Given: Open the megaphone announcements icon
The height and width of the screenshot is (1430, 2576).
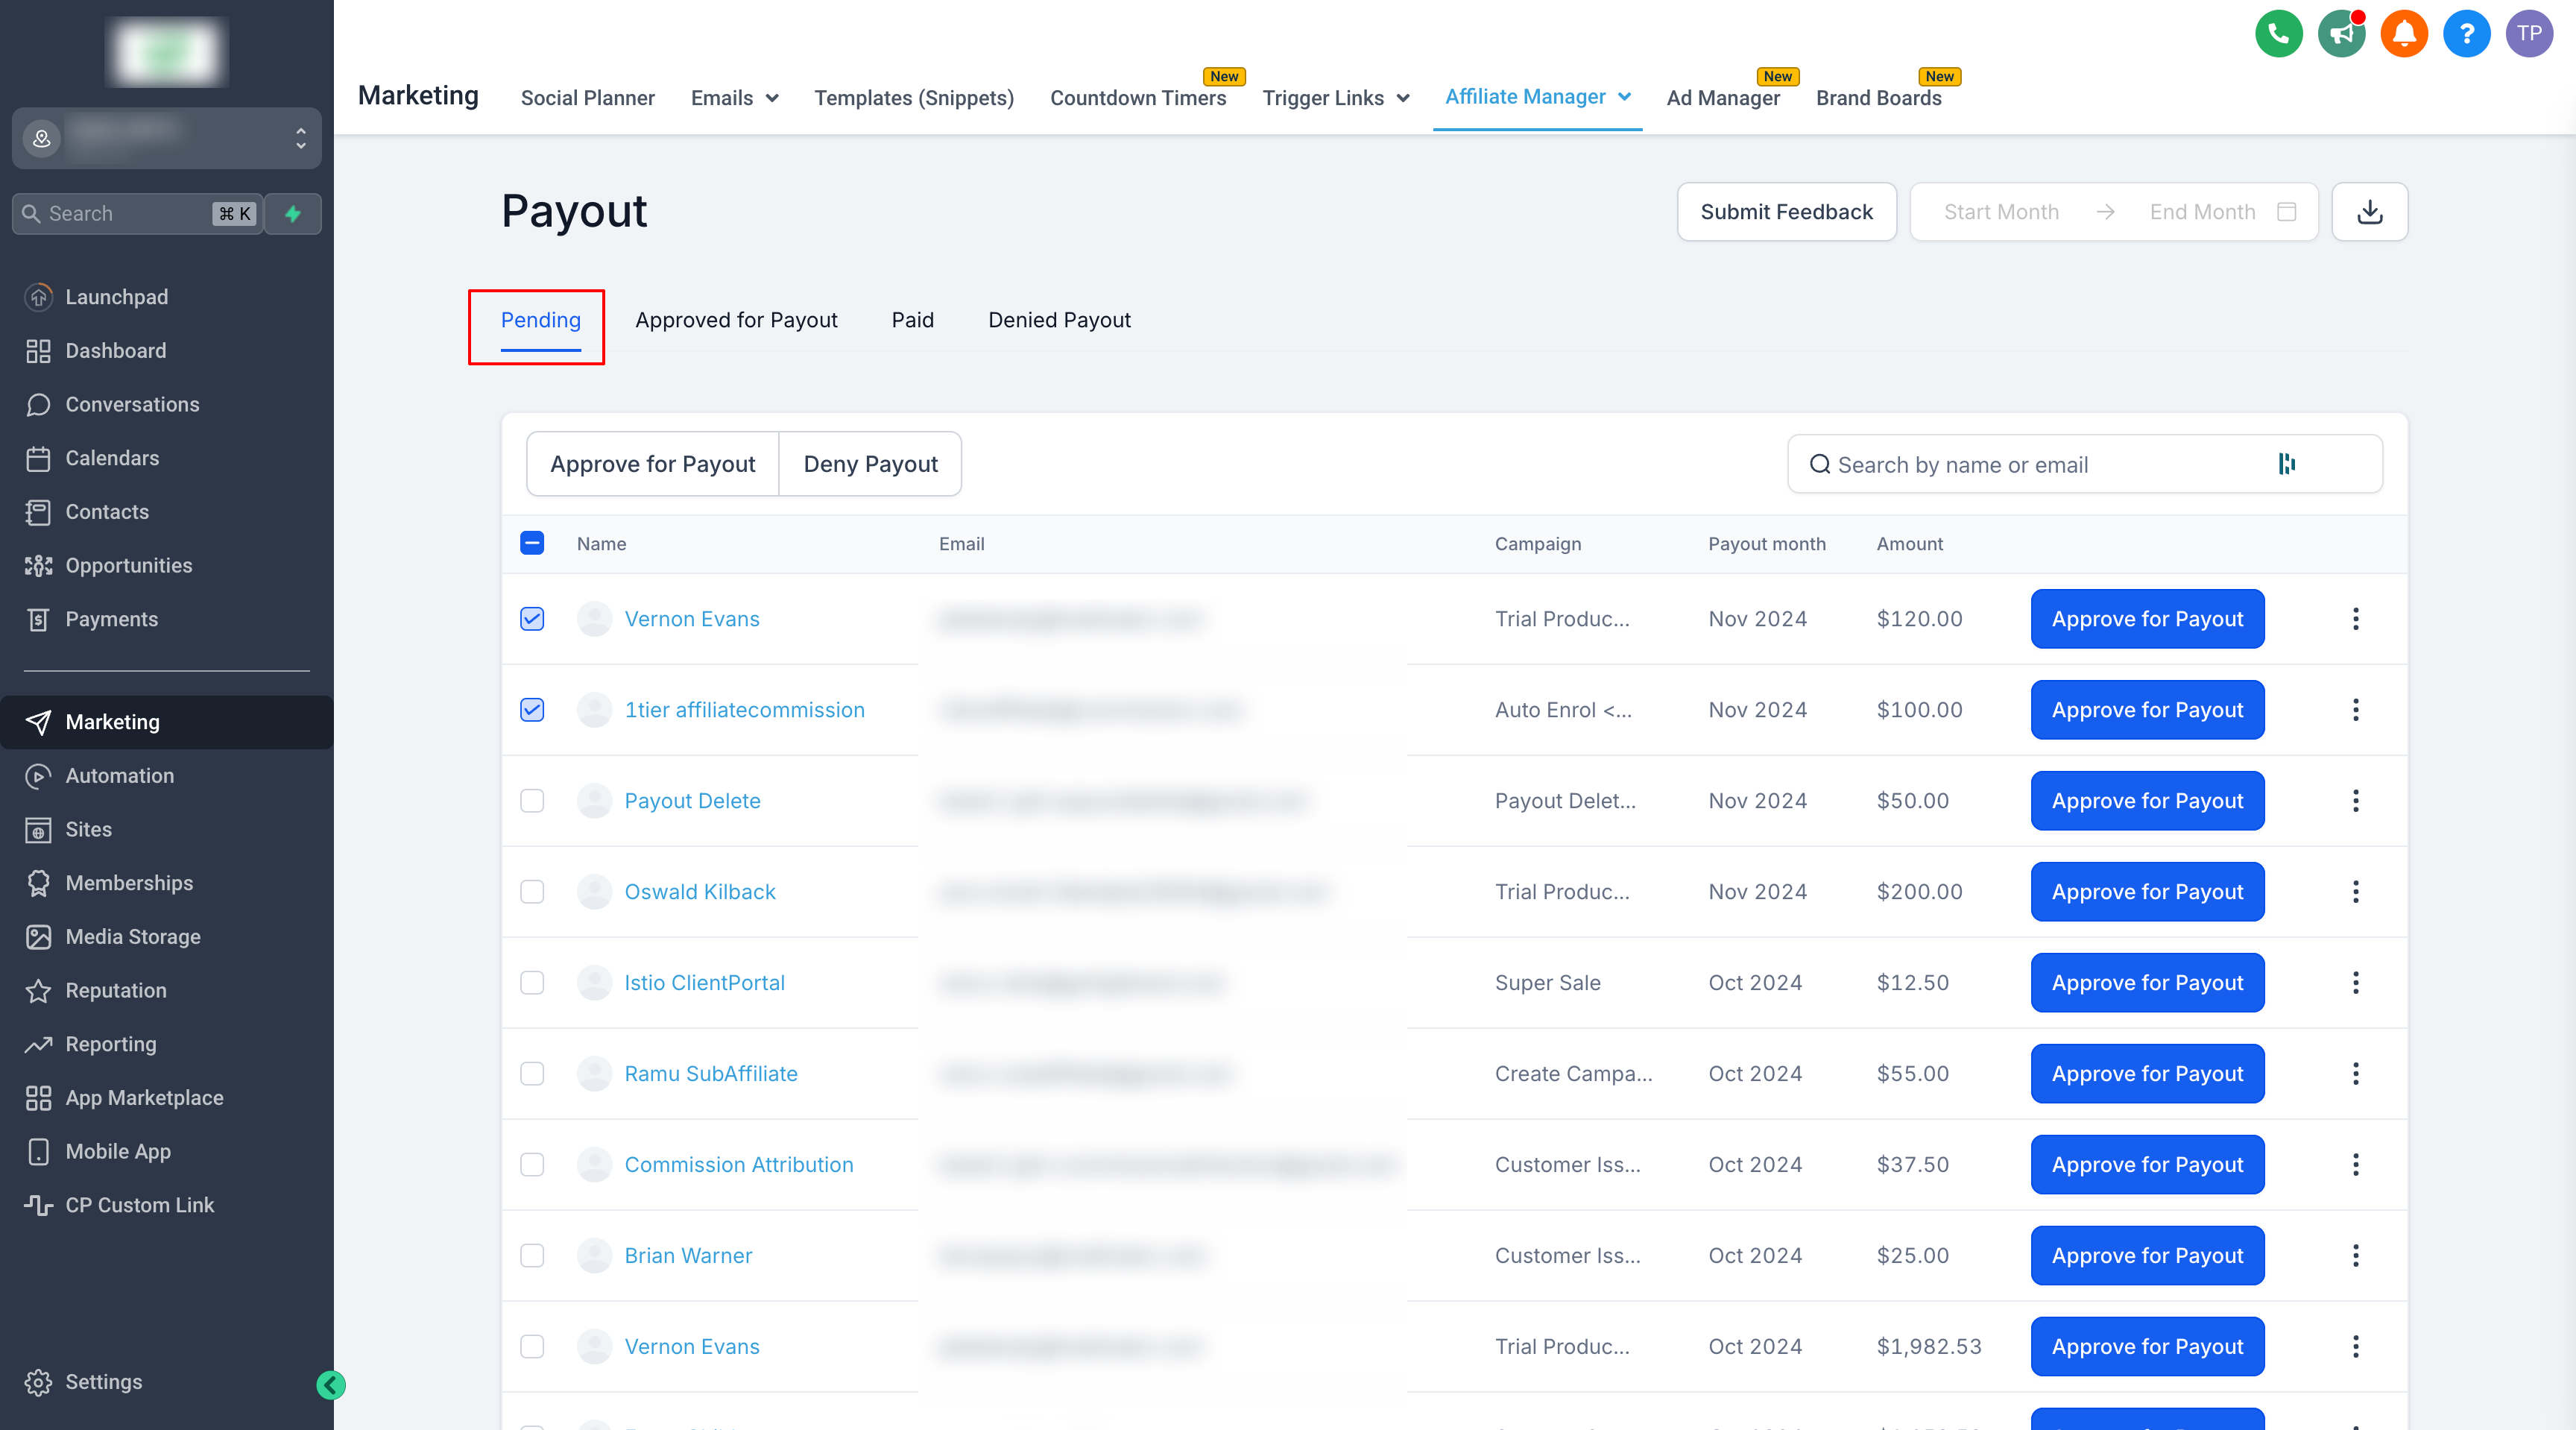Looking at the screenshot, I should pyautogui.click(x=2341, y=34).
